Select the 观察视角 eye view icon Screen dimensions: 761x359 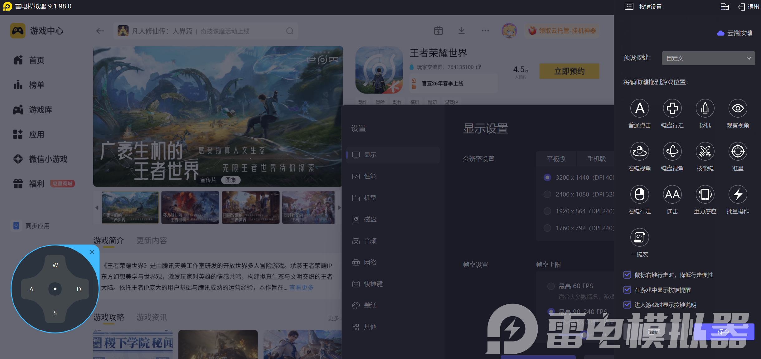coord(738,108)
